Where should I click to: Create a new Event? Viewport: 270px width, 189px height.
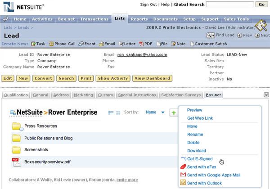[x=87, y=44]
